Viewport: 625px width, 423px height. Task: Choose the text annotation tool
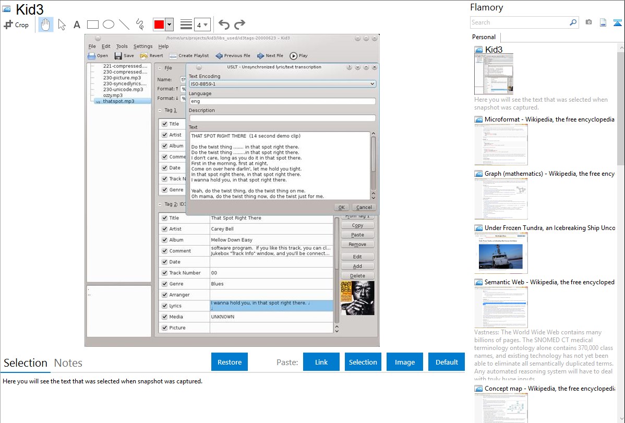coord(77,25)
